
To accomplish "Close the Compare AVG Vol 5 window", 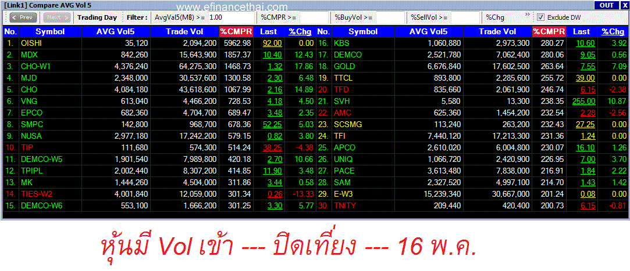I will 624,5.
